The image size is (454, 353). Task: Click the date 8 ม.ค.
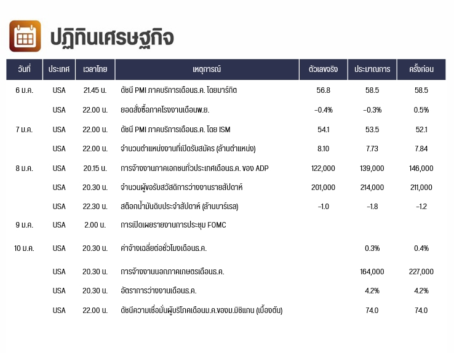click(25, 169)
